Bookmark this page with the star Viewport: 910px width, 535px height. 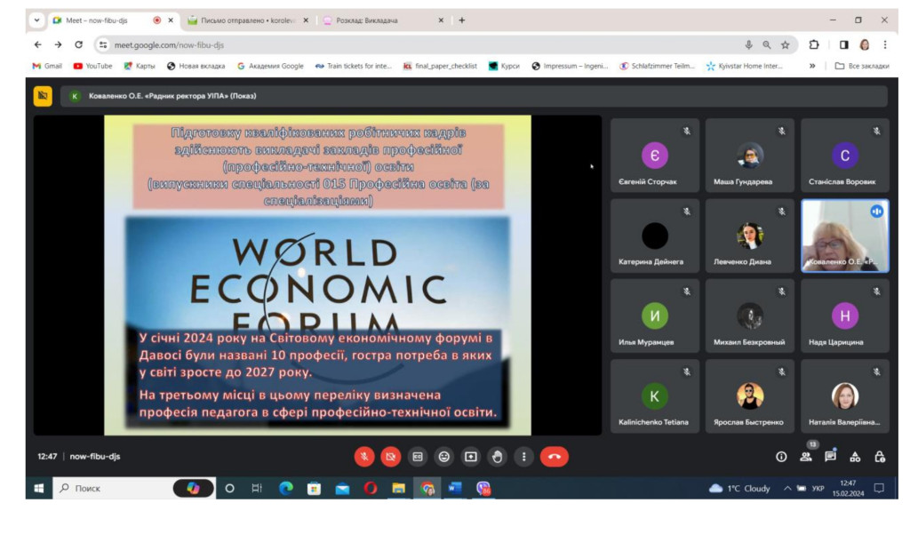click(786, 44)
